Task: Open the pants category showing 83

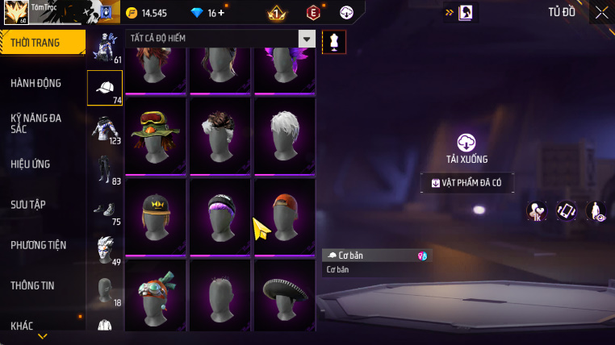Action: pos(105,169)
